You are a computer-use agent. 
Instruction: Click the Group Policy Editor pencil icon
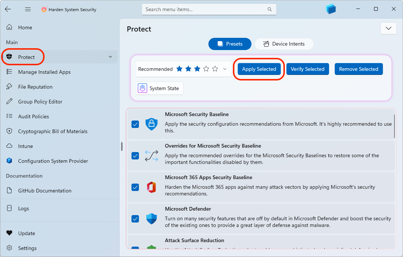(x=9, y=101)
